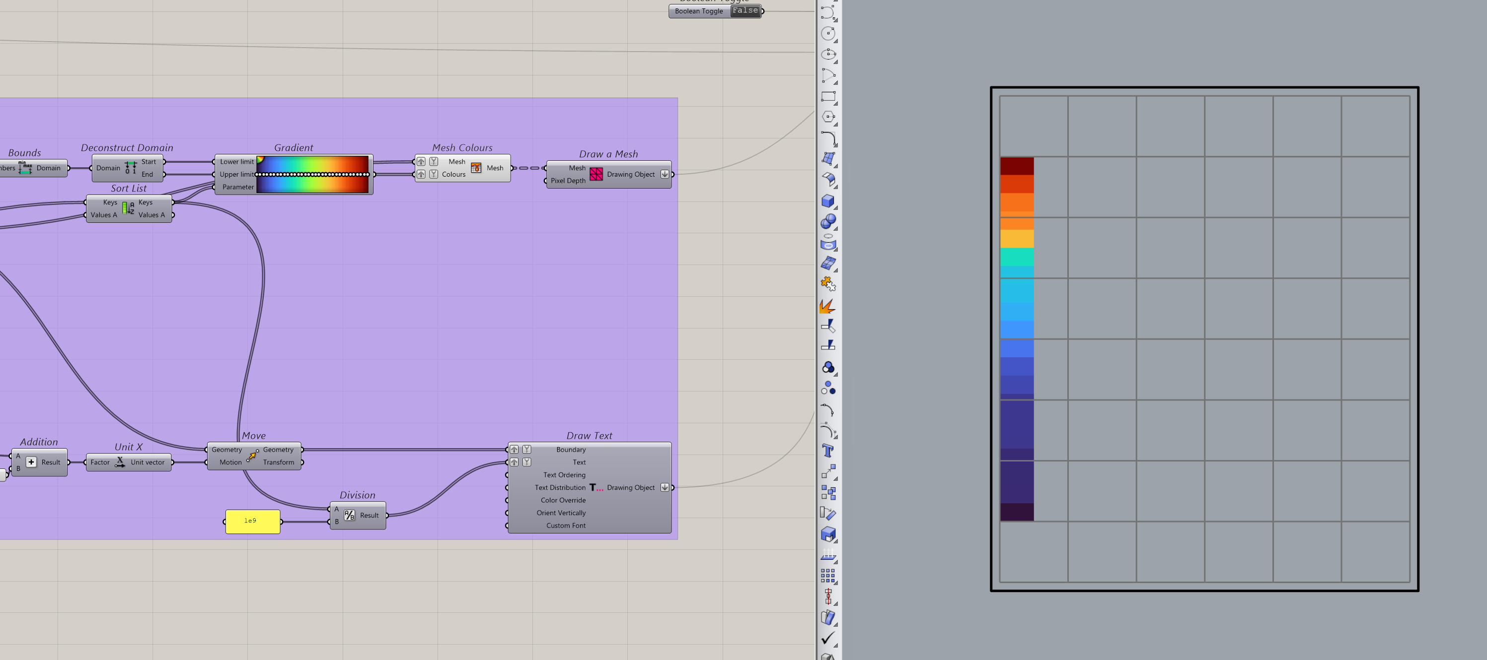The height and width of the screenshot is (660, 1487).
Task: Select the Ellipse drawing tool
Action: 828,54
